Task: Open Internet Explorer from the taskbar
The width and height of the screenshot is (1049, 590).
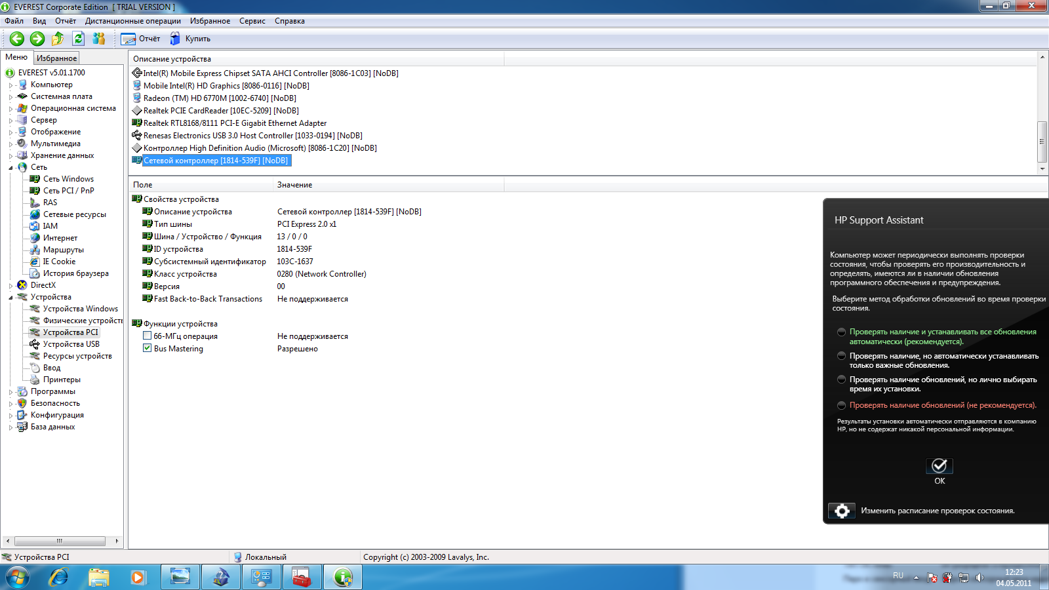Action: [x=59, y=578]
